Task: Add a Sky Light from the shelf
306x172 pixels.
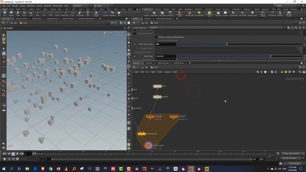Action: (218, 13)
